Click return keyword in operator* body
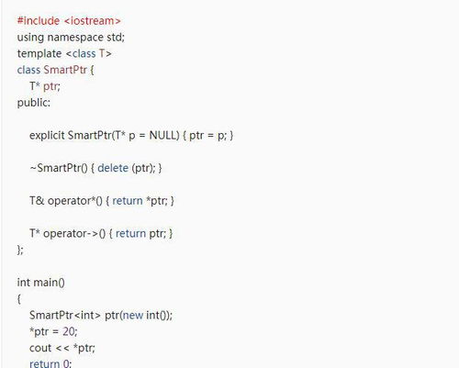 128,201
